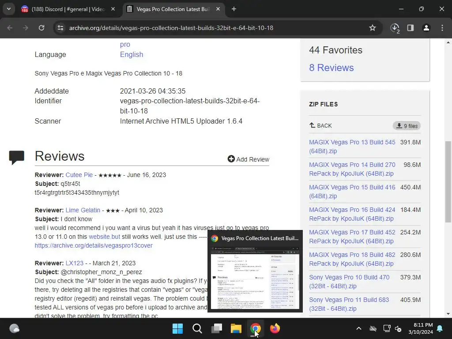View site information icon in address bar
Screen dimensions: 452x339
tap(60, 28)
